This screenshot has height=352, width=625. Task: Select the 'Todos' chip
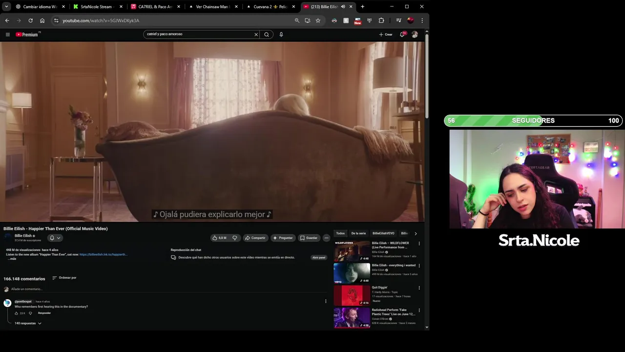click(x=340, y=233)
